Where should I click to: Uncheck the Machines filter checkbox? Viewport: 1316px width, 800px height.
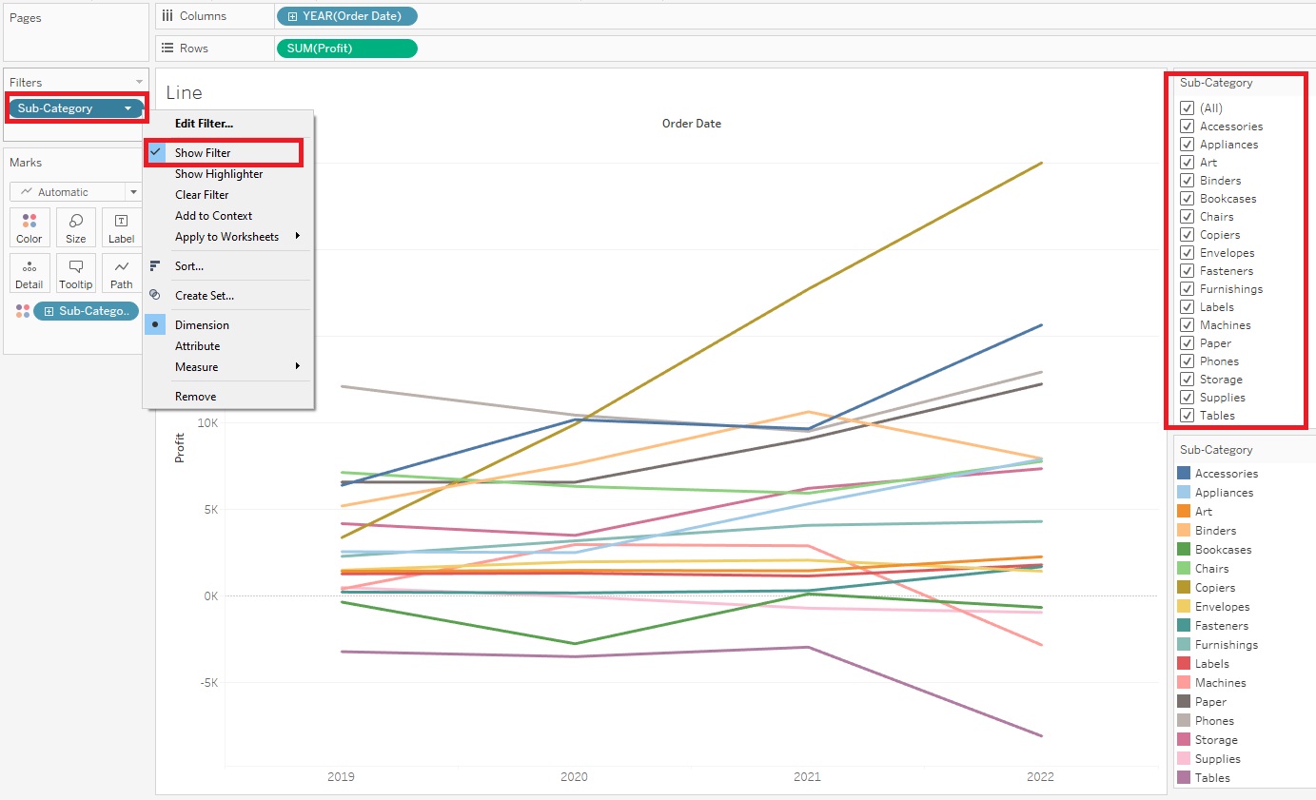coord(1187,325)
